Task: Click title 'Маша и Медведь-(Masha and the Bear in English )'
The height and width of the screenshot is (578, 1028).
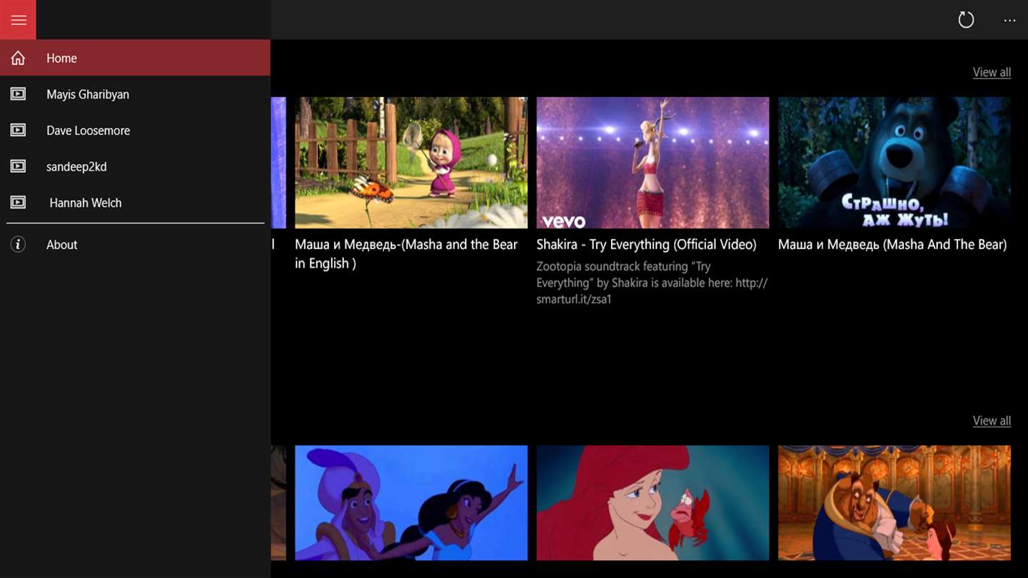Action: [406, 254]
